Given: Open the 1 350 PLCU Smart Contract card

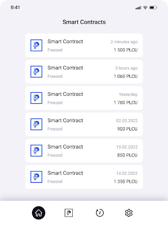Looking at the screenshot, I should (84, 177).
